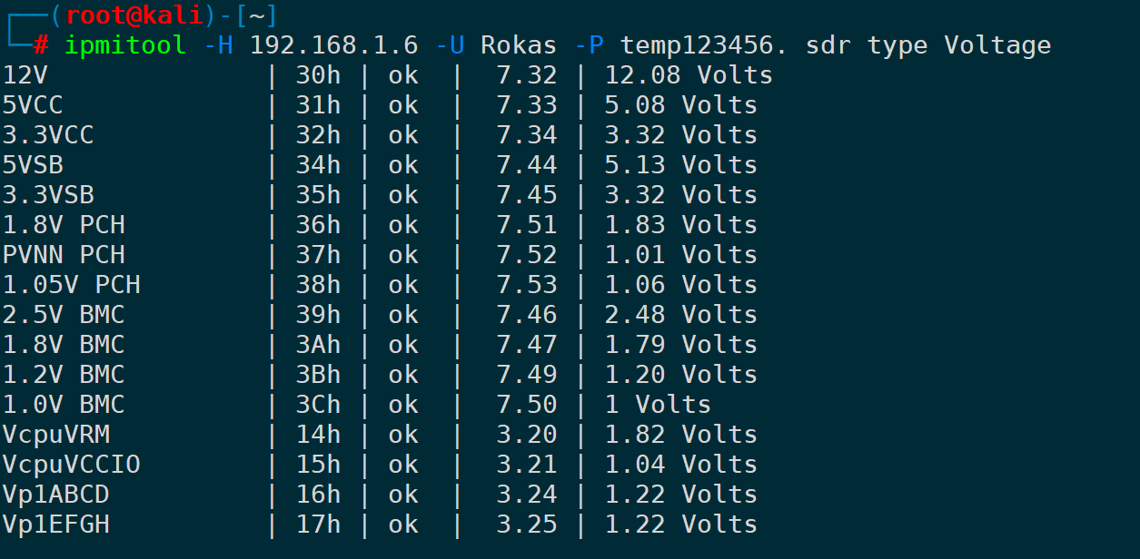
Task: Click the 12.08 Volts reading
Action: tap(689, 75)
